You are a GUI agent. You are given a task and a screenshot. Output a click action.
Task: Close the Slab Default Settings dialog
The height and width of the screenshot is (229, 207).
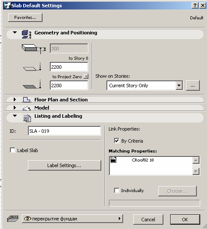click(x=203, y=6)
